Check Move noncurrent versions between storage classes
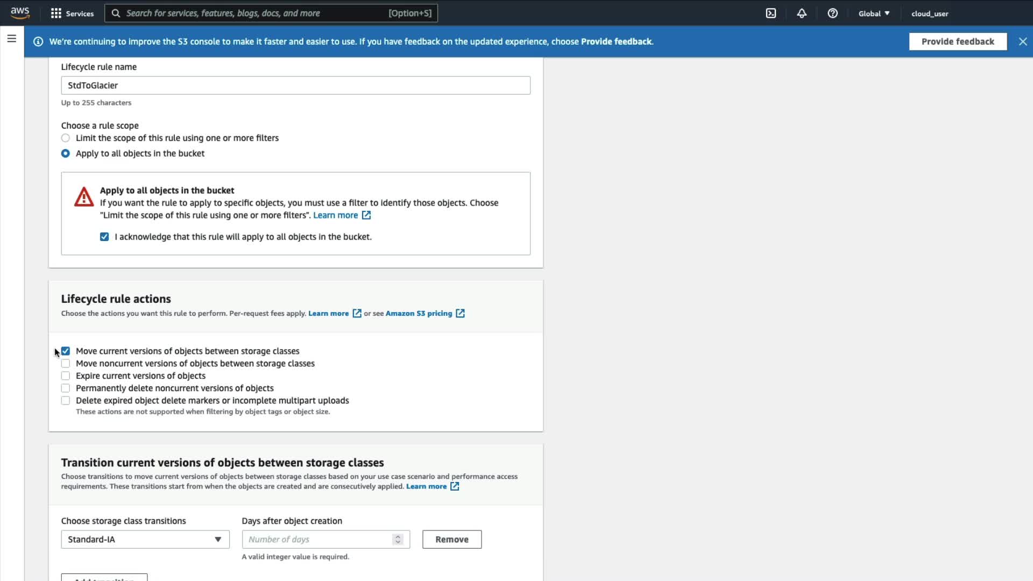Viewport: 1033px width, 581px height. [66, 364]
